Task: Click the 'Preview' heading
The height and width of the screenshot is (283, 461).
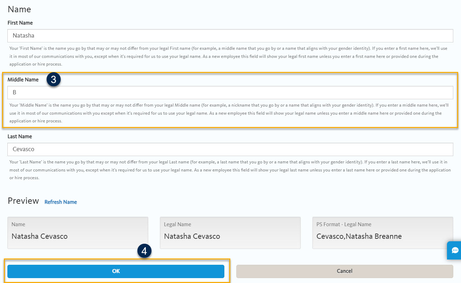Action: coord(23,201)
